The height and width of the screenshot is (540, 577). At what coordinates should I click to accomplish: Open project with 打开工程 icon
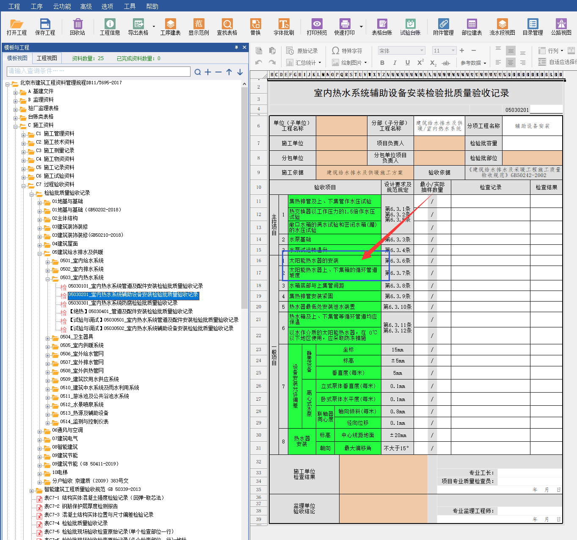(x=17, y=27)
